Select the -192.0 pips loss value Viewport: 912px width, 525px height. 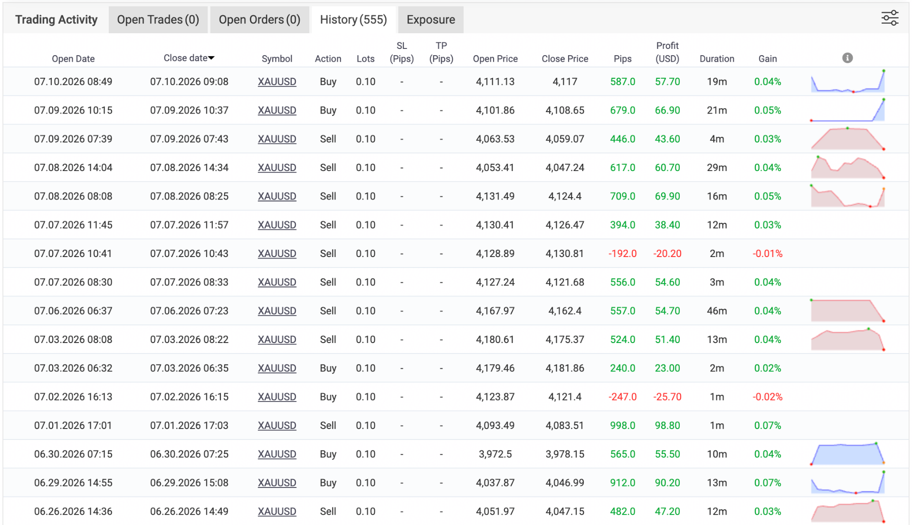(x=623, y=254)
